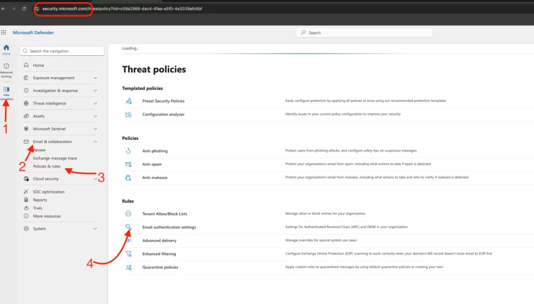534x304 pixels.
Task: Open Advanced hunting from left rail
Action: [x=6, y=70]
